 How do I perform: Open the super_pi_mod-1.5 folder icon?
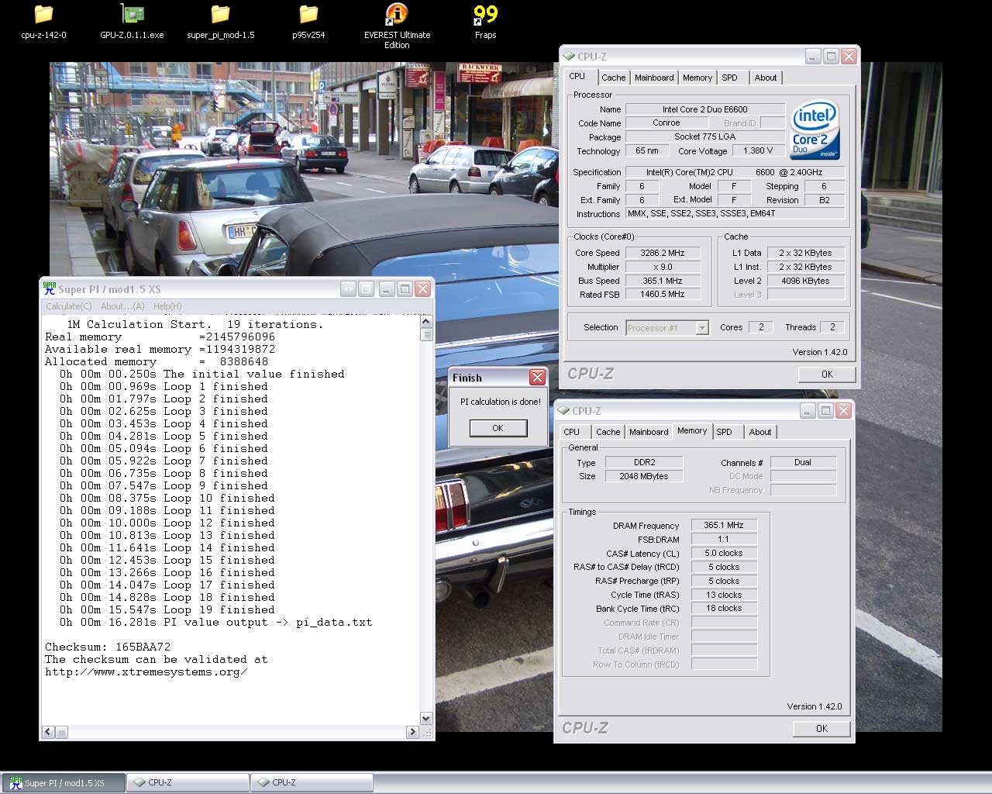pos(220,22)
